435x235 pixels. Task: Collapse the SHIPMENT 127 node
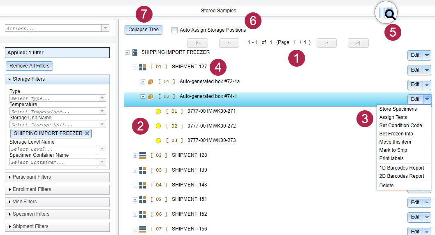click(x=135, y=67)
